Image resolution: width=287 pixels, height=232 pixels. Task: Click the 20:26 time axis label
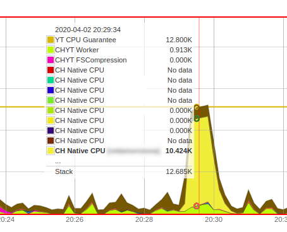(x=75, y=219)
